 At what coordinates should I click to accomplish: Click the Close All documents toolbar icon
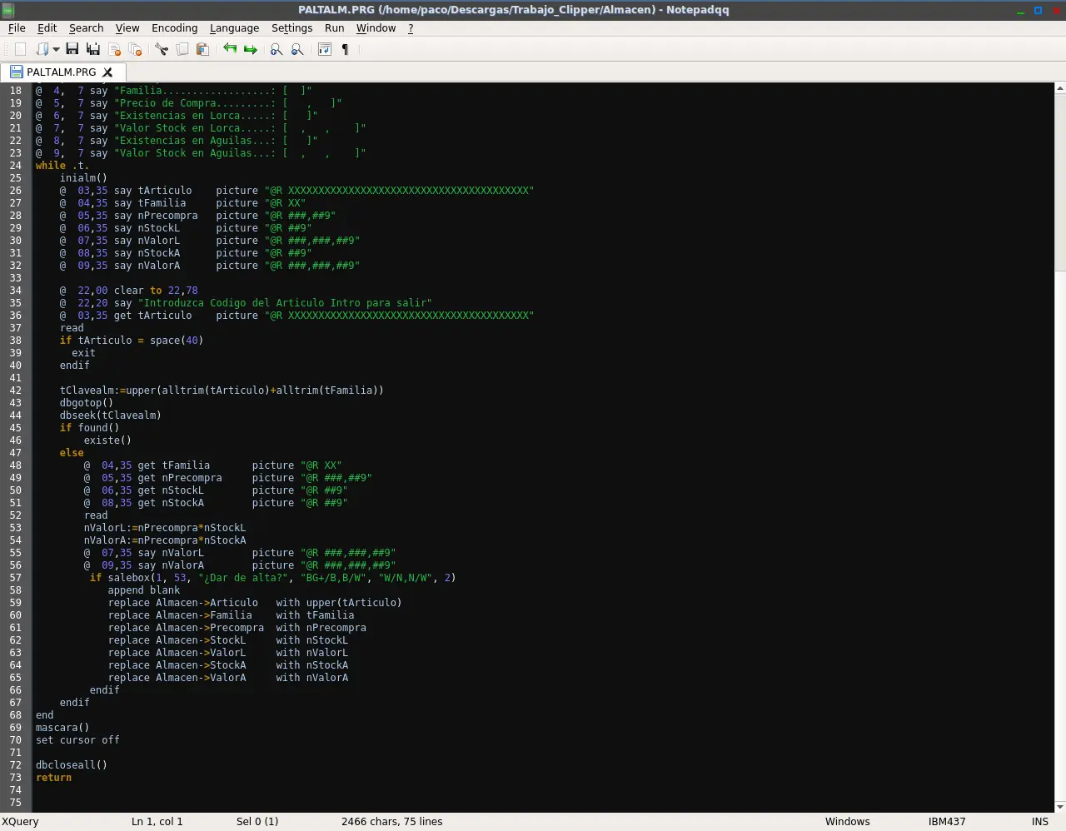click(x=135, y=49)
